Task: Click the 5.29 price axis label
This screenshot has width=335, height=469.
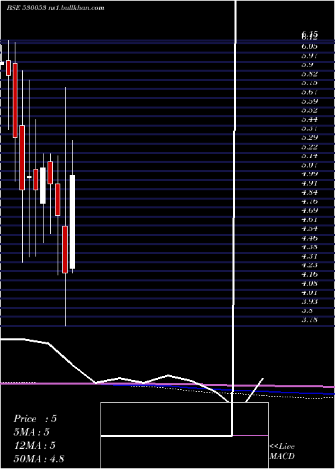Action: tap(310, 138)
